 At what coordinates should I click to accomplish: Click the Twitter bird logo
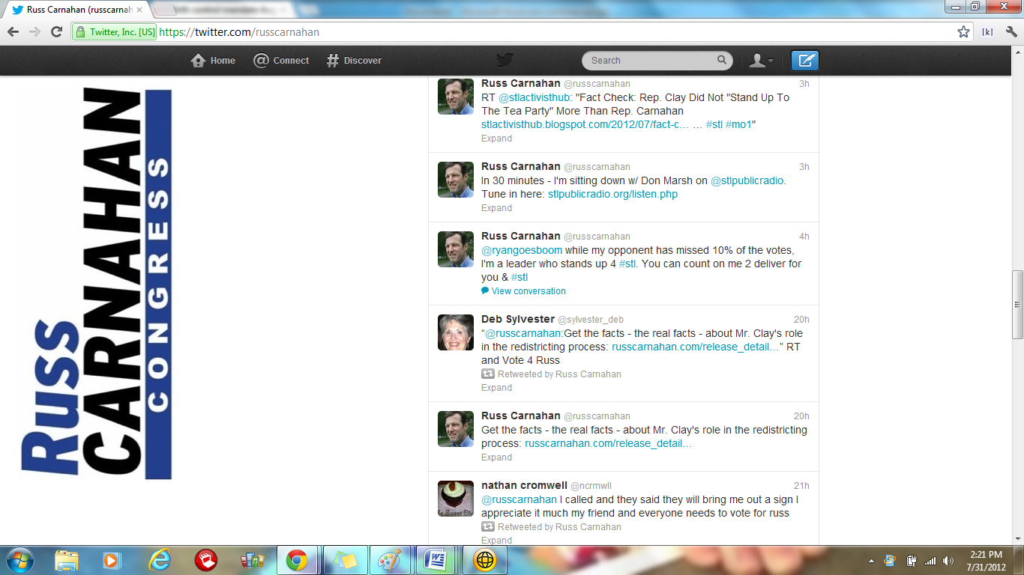505,61
